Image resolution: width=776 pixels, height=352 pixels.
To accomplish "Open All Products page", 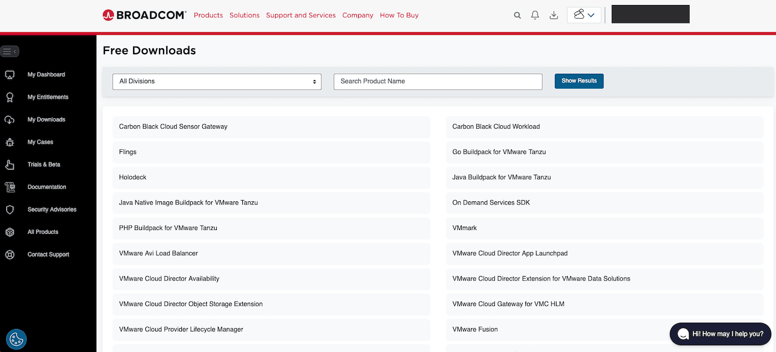I will pos(43,232).
